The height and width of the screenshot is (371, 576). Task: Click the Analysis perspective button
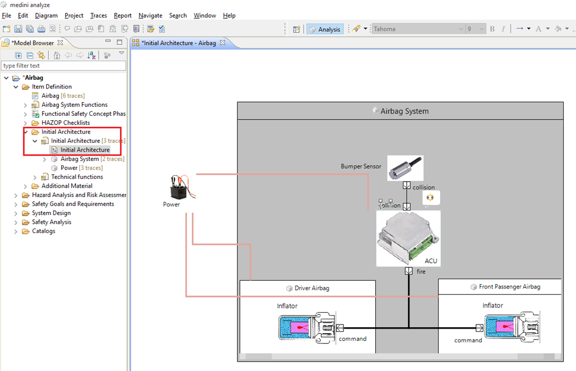coord(325,29)
